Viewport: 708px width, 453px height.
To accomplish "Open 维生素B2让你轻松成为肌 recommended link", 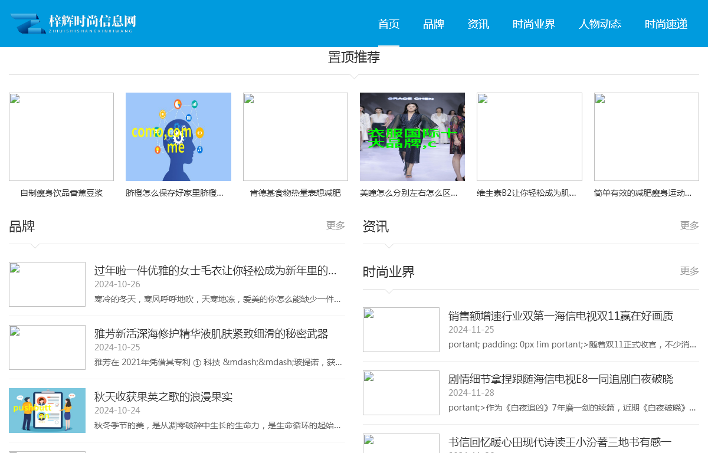I will pos(526,193).
